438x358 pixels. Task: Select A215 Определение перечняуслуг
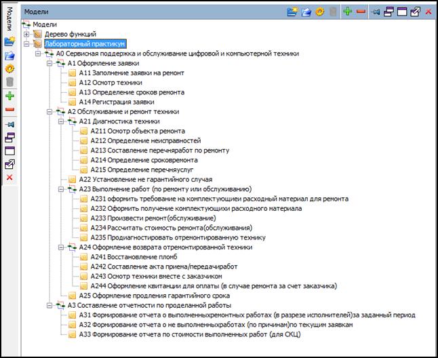coord(142,170)
